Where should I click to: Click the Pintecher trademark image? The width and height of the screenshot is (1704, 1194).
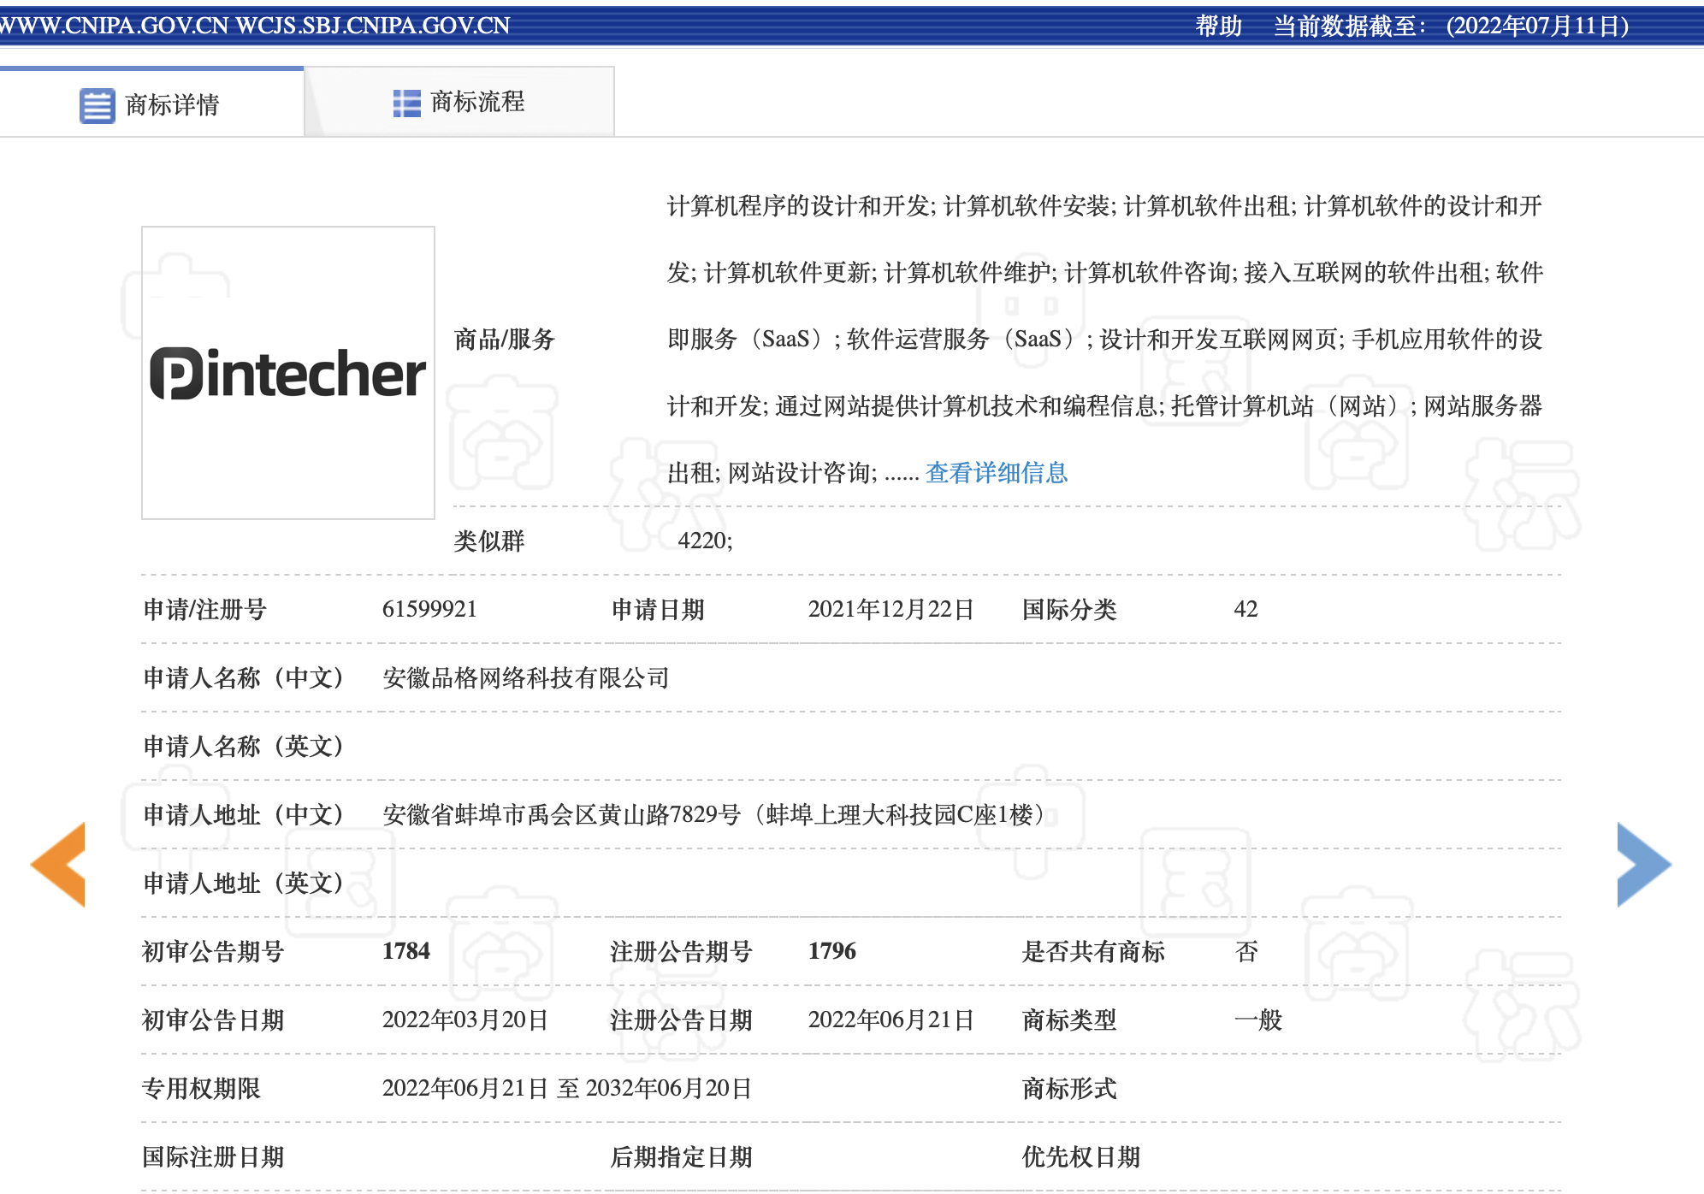(288, 373)
